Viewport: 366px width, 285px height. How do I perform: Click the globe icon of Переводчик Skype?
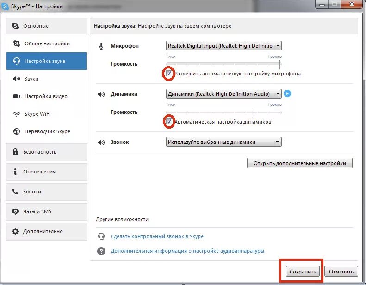tap(17, 131)
